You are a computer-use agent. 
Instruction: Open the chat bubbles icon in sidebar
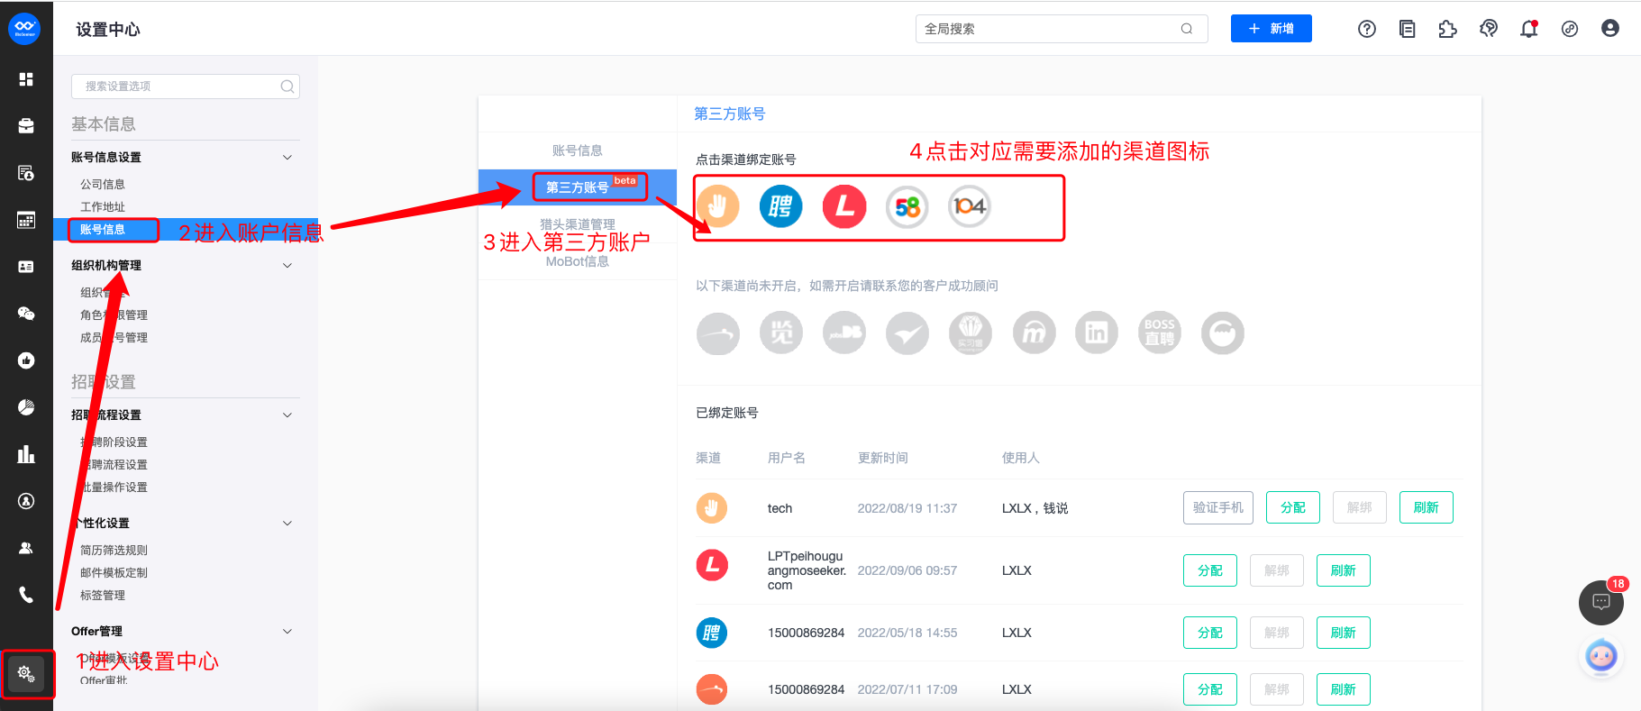(26, 314)
